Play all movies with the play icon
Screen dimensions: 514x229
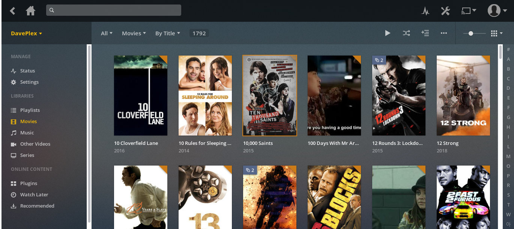click(388, 33)
